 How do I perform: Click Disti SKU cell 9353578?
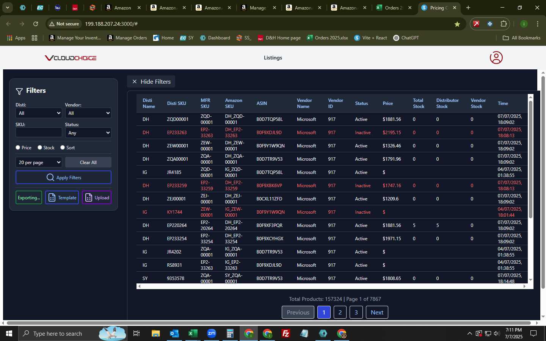tap(176, 278)
